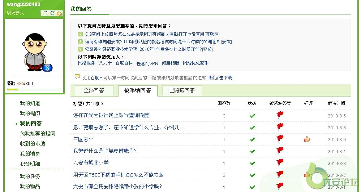Open 我的消息 in sidebar
This screenshot has height=192, width=361.
[x=30, y=154]
